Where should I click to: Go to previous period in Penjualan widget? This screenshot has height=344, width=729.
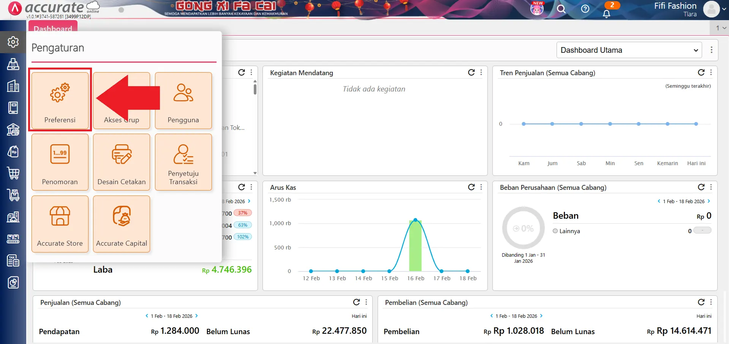[x=147, y=316]
